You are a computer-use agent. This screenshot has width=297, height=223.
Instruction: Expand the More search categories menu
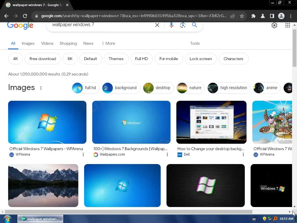click(x=108, y=43)
